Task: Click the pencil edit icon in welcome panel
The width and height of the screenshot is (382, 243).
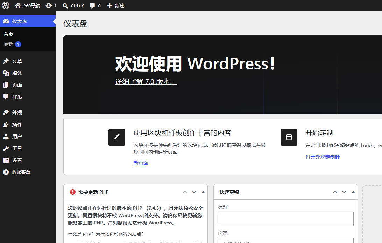Action: [117, 137]
